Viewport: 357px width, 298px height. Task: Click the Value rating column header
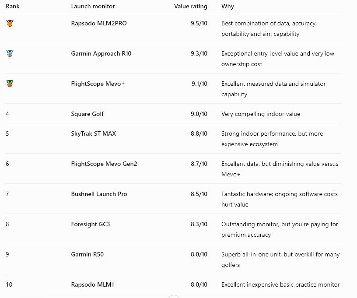tap(191, 7)
